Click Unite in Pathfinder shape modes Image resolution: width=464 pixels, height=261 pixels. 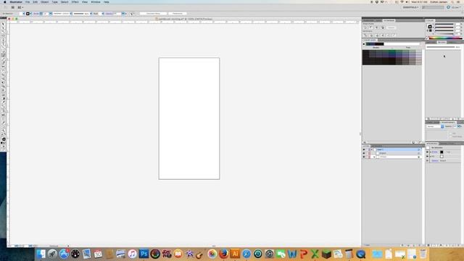tap(365, 28)
